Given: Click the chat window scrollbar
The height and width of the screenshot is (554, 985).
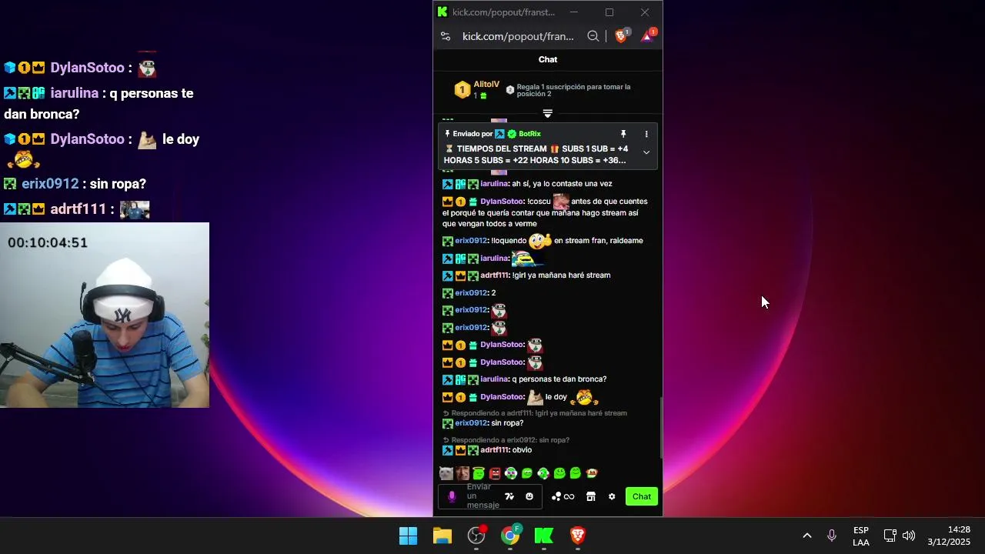Looking at the screenshot, I should (x=660, y=427).
